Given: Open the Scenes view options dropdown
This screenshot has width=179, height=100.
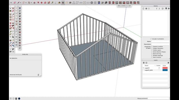Looking at the screenshot, I should (x=163, y=9).
